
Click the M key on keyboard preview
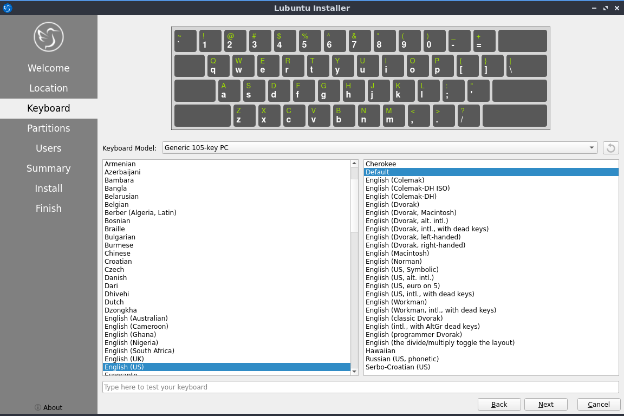click(x=393, y=115)
